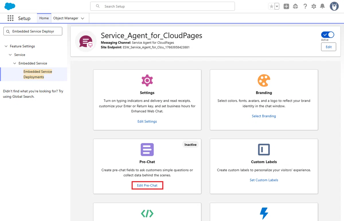The height and width of the screenshot is (221, 344).
Task: Open the Object Manager tab
Action: 66,18
